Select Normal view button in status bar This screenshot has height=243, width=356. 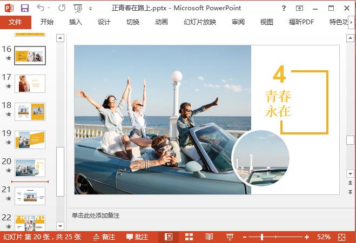click(169, 237)
